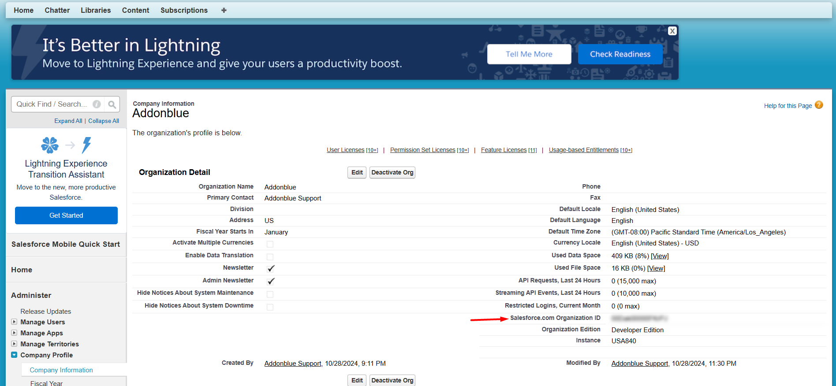Select Company Information in sidebar
The image size is (836, 386).
(61, 370)
